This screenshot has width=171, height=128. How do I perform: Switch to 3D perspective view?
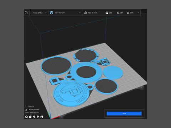(26, 117)
